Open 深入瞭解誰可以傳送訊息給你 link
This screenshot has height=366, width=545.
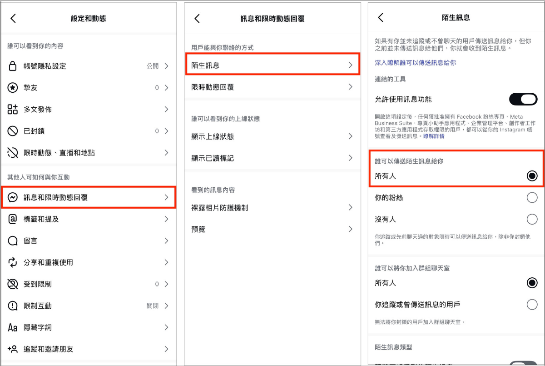[x=415, y=63]
